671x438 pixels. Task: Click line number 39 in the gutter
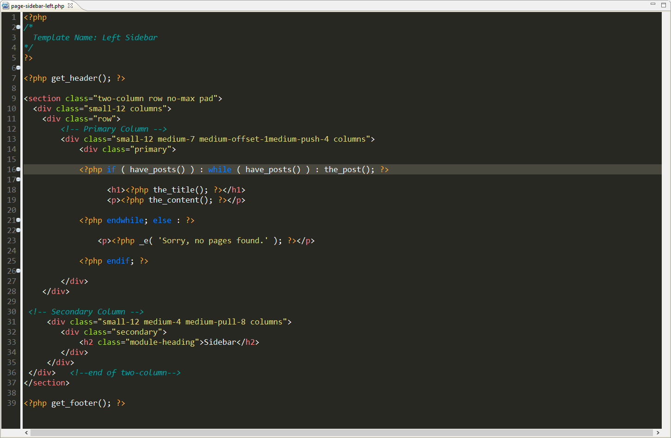pos(12,403)
